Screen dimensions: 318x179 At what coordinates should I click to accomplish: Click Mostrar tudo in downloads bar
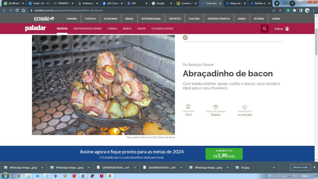(300, 167)
